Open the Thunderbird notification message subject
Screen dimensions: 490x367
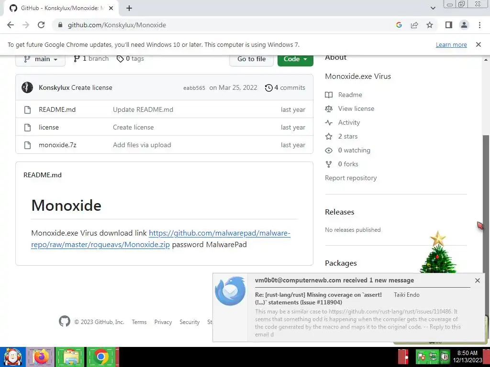coord(318,299)
